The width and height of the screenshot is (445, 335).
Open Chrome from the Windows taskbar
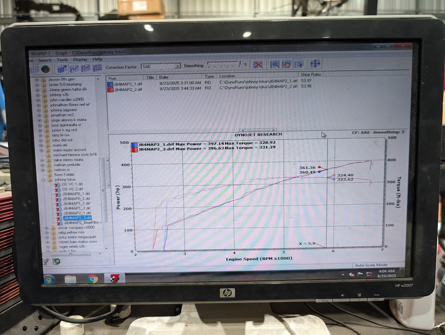click(93, 279)
